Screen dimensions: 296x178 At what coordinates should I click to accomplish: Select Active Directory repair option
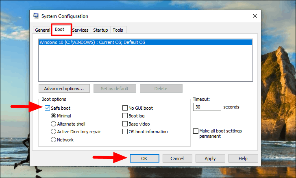point(53,132)
